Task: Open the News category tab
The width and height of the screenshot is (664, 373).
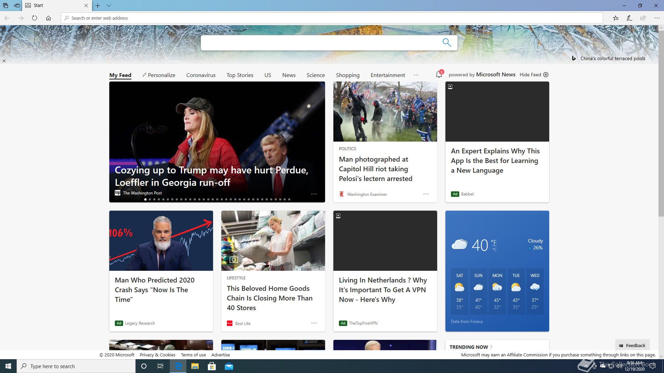Action: tap(289, 75)
